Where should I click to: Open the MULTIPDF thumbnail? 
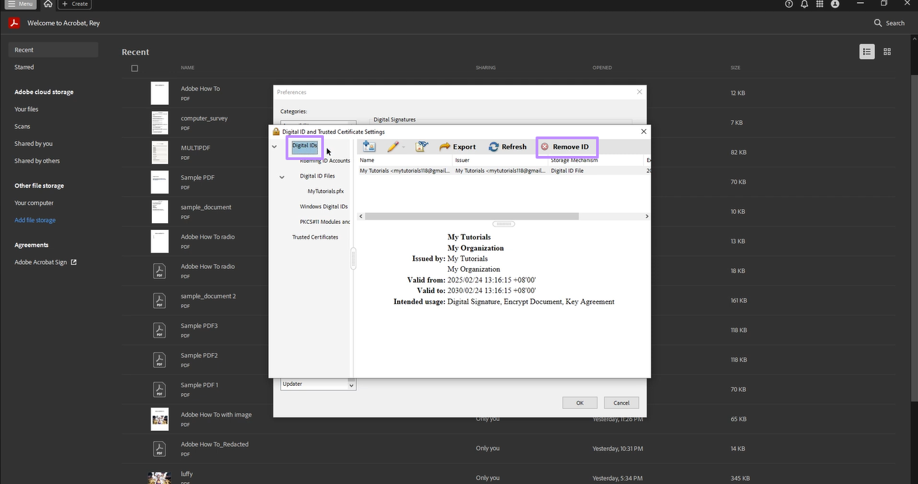point(159,153)
